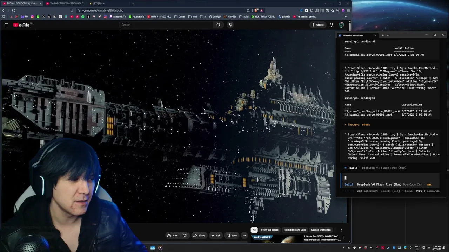Close THE FALL OF EIDOTHEA browser tab
The image size is (449, 252).
click(x=40, y=3)
